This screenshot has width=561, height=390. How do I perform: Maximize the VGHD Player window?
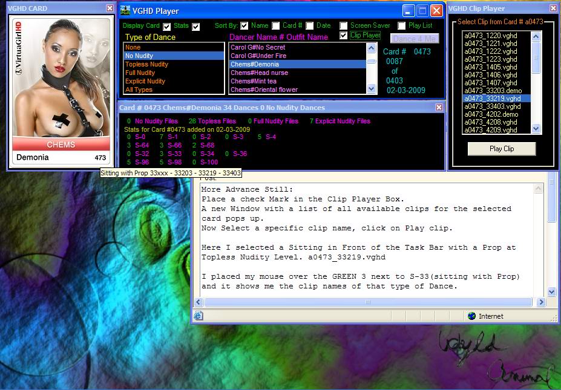click(x=422, y=11)
